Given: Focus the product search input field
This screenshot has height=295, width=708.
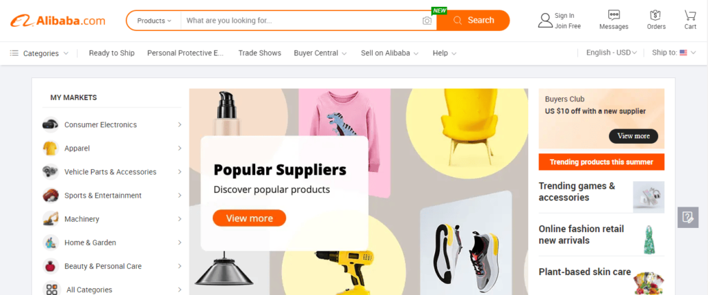Looking at the screenshot, I should (301, 20).
